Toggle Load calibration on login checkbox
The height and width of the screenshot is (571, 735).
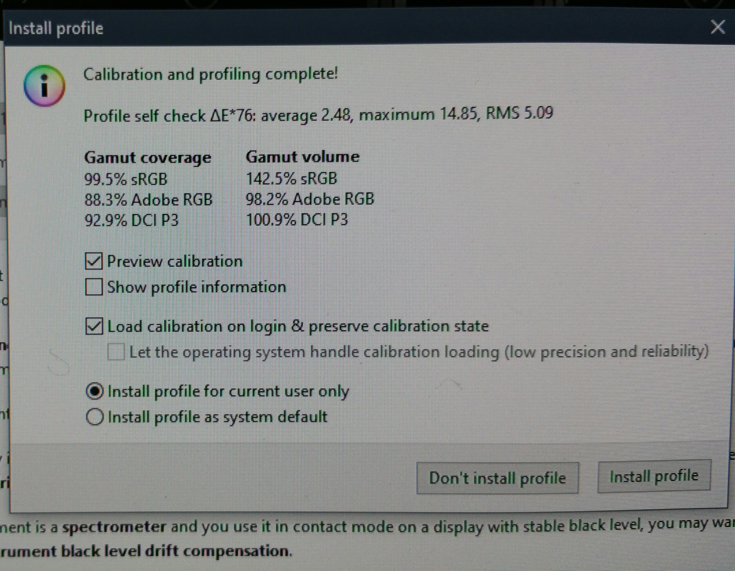coord(94,326)
